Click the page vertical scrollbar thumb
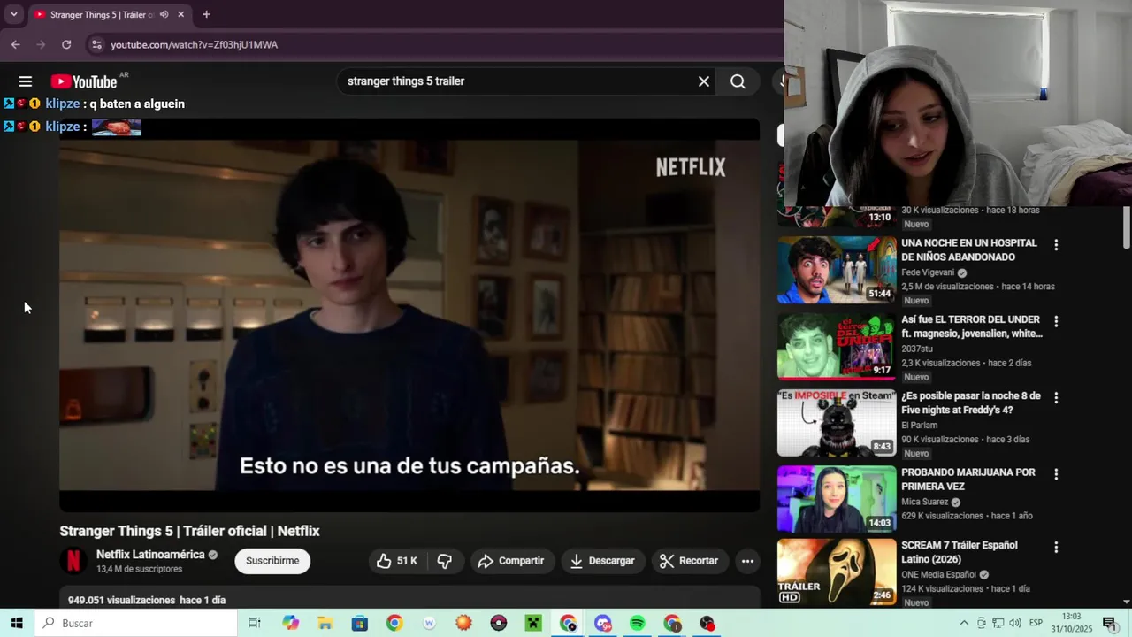This screenshot has height=637, width=1132. [1127, 227]
